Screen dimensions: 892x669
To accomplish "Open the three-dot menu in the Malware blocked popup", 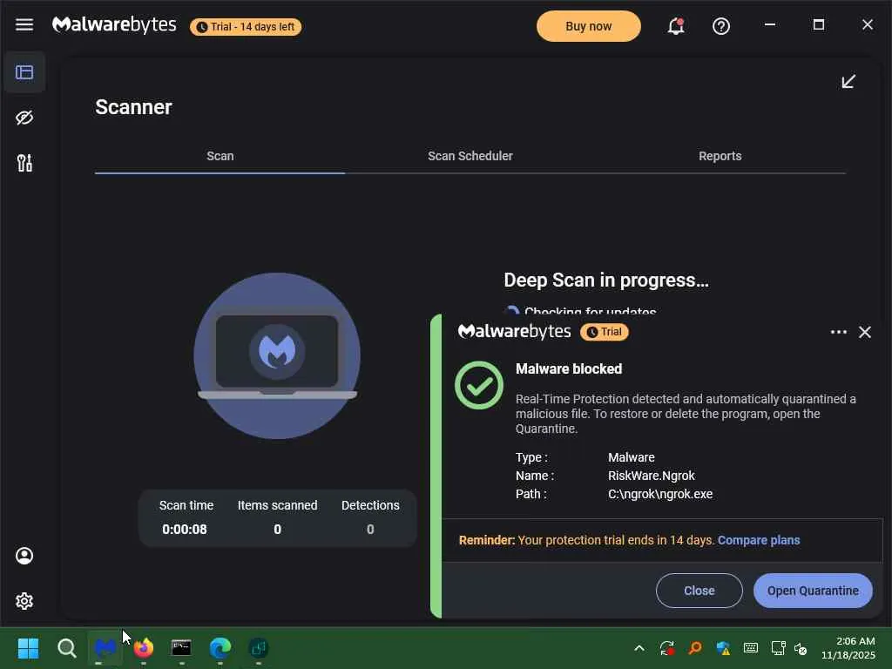I will tap(839, 332).
